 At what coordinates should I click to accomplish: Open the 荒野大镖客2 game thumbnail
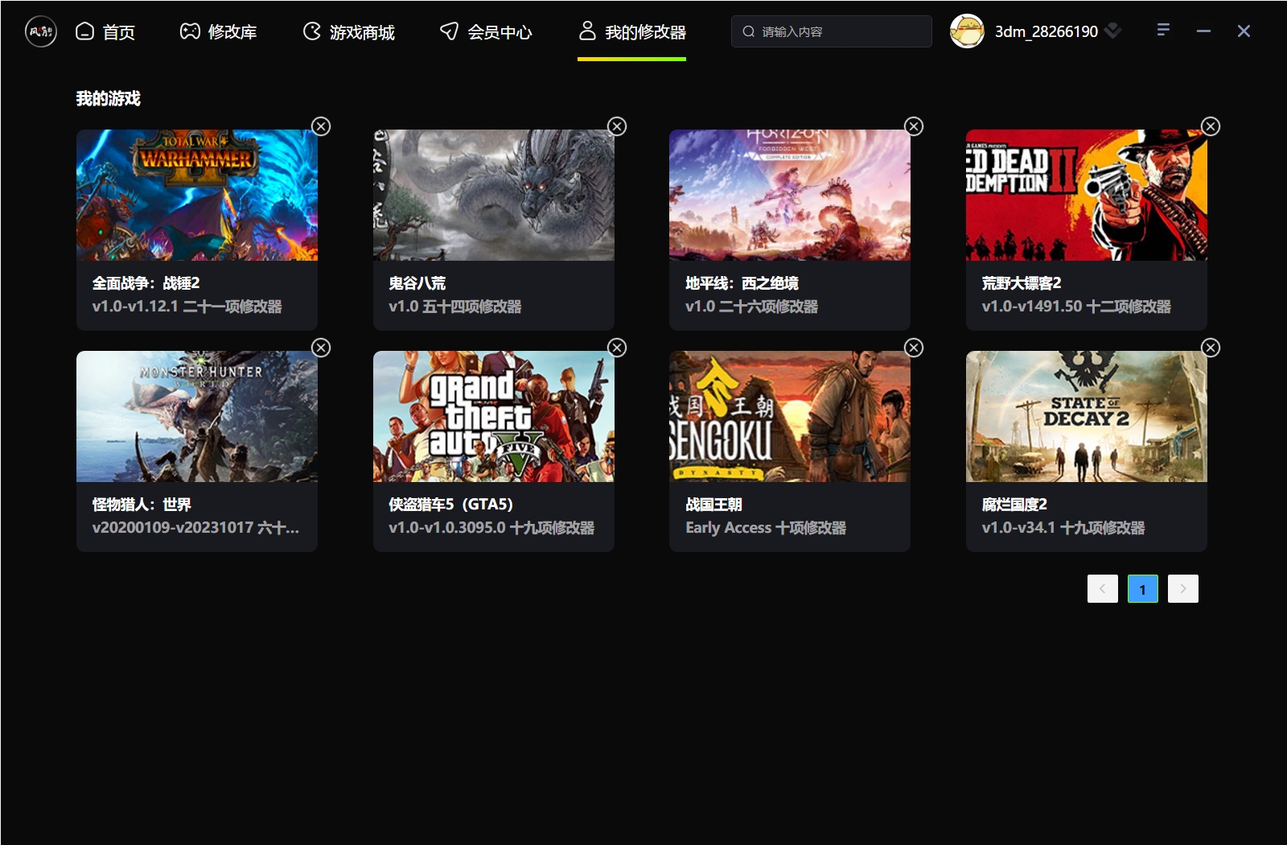point(1086,195)
